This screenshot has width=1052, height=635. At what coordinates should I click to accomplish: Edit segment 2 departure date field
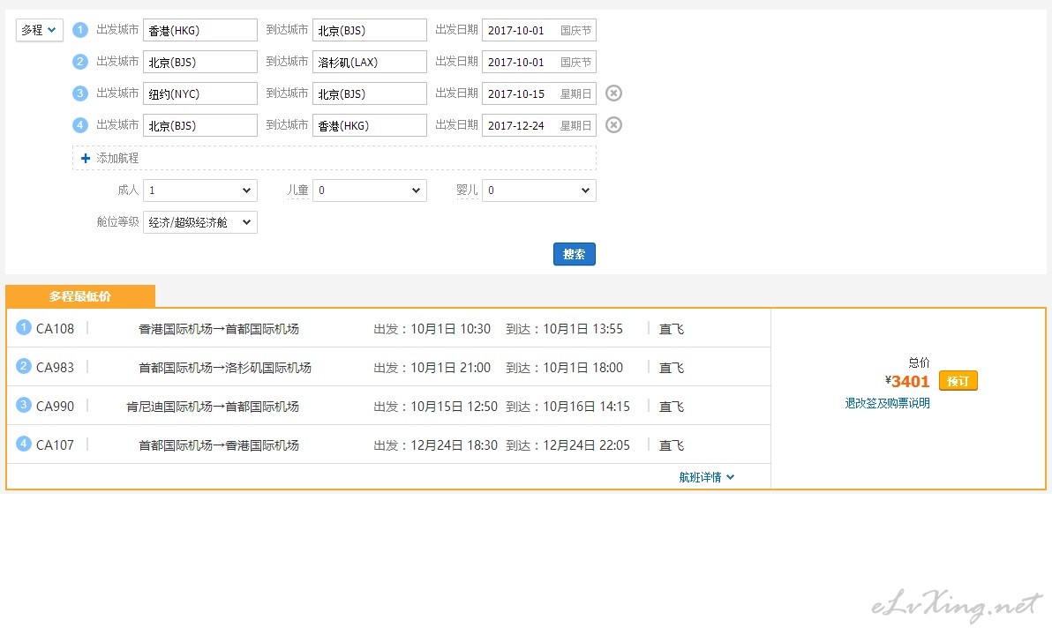click(538, 62)
